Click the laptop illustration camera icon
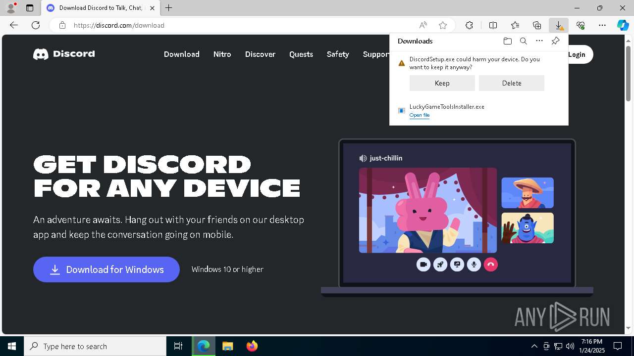 423,265
